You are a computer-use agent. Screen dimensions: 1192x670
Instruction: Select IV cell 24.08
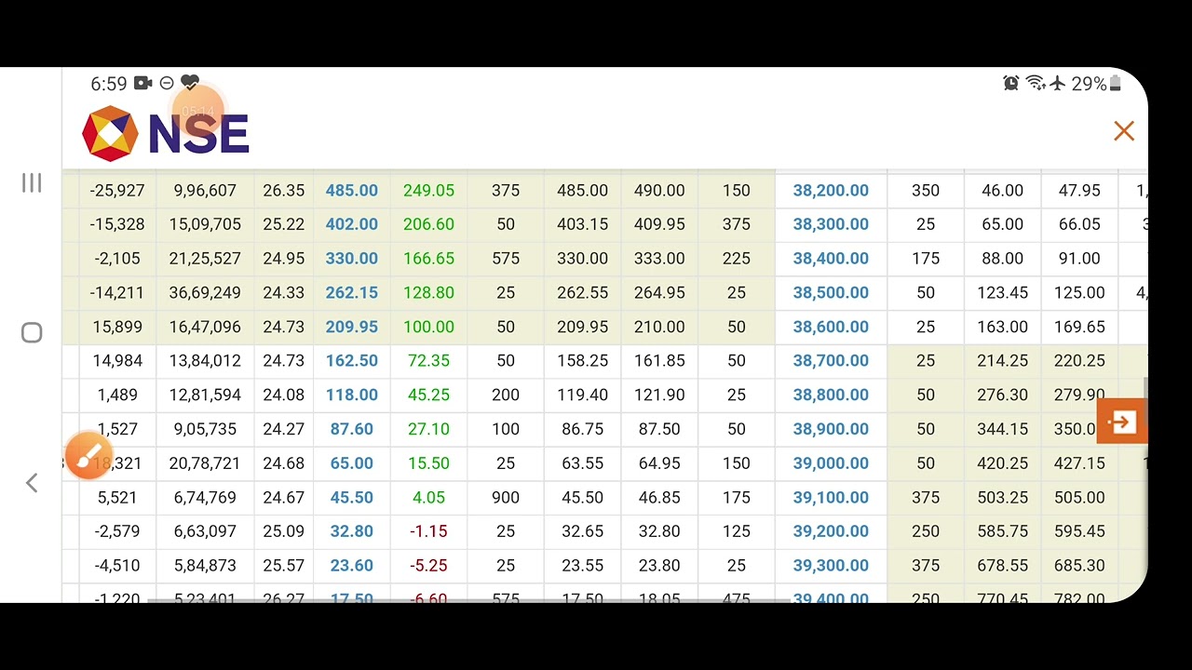[283, 395]
